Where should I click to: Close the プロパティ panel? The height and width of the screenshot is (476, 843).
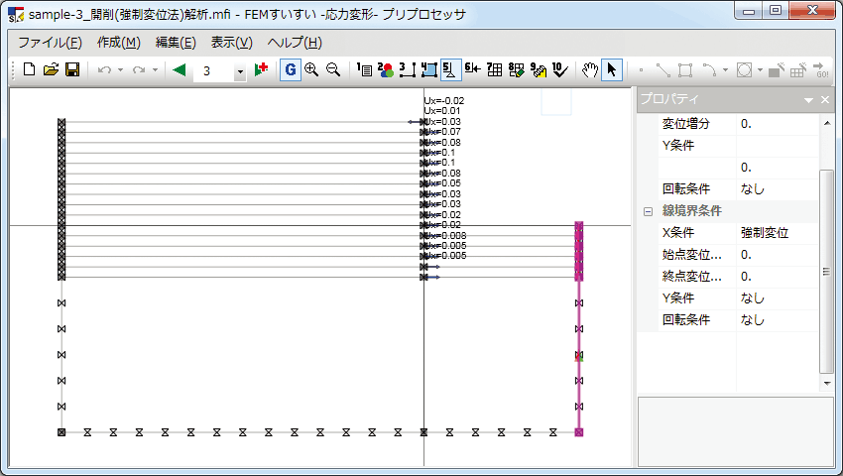825,99
